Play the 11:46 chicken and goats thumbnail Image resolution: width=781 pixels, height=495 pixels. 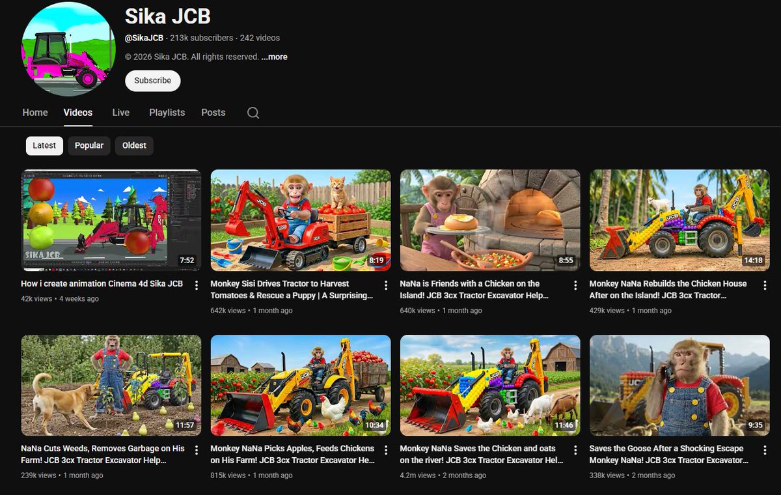(490, 386)
